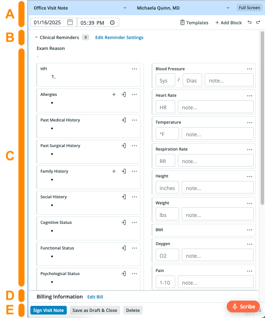
Task: Open the Edit Reminder Settings link
Action: pos(119,37)
